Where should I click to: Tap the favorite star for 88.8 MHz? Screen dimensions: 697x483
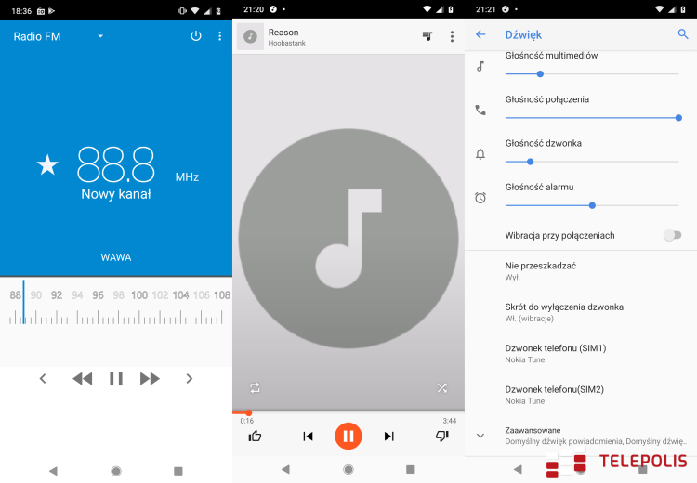47,164
